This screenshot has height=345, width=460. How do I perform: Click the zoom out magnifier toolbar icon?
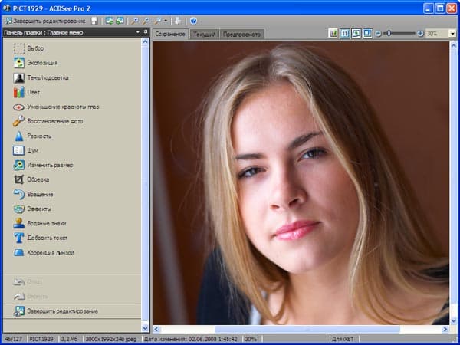click(146, 21)
